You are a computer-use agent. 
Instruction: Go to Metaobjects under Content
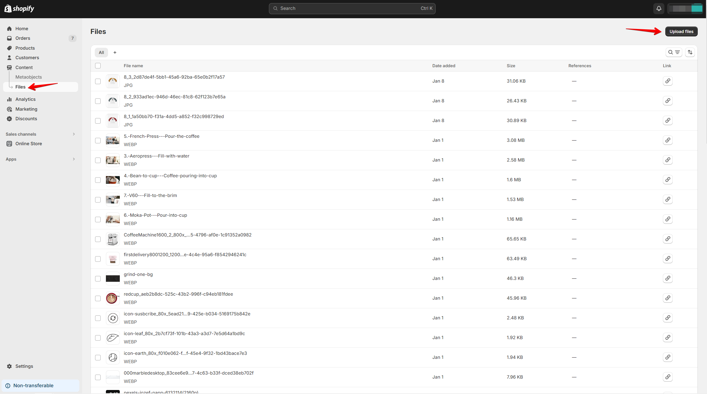(x=28, y=77)
